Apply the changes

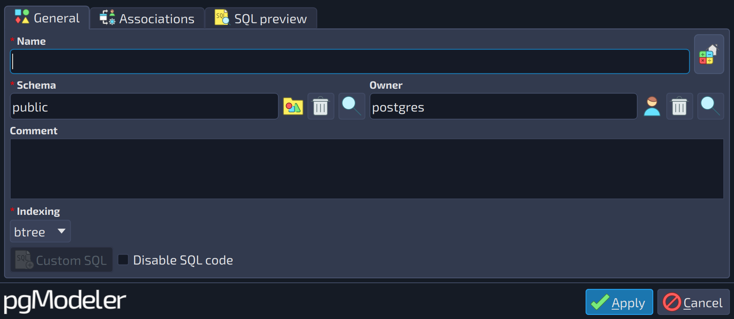[x=619, y=302]
